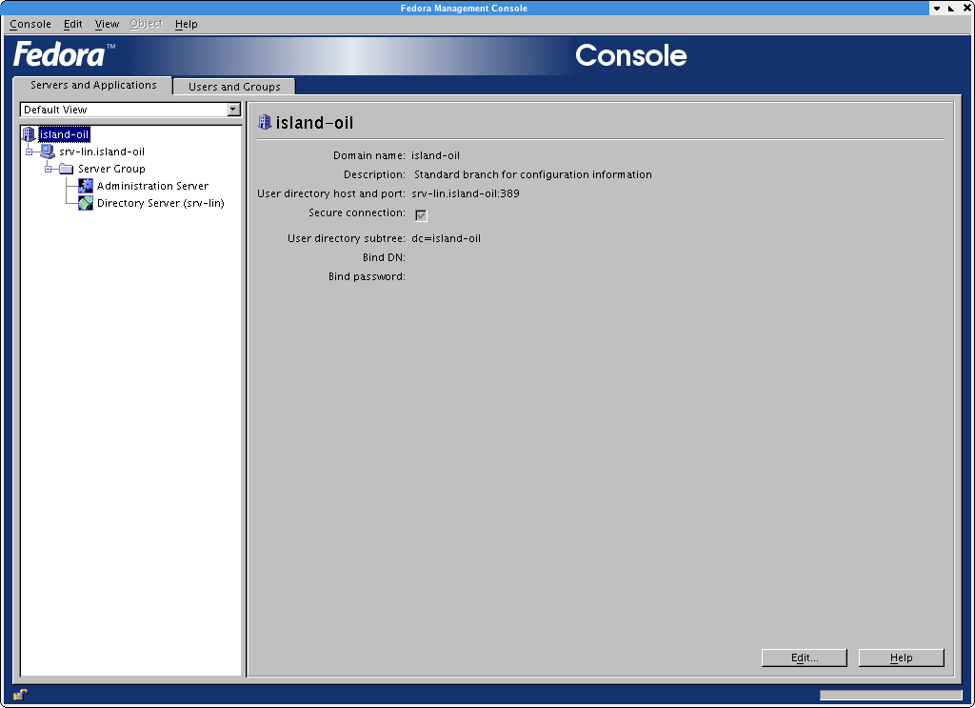Image resolution: width=975 pixels, height=708 pixels.
Task: Select island-oil node in the tree
Action: (64, 134)
